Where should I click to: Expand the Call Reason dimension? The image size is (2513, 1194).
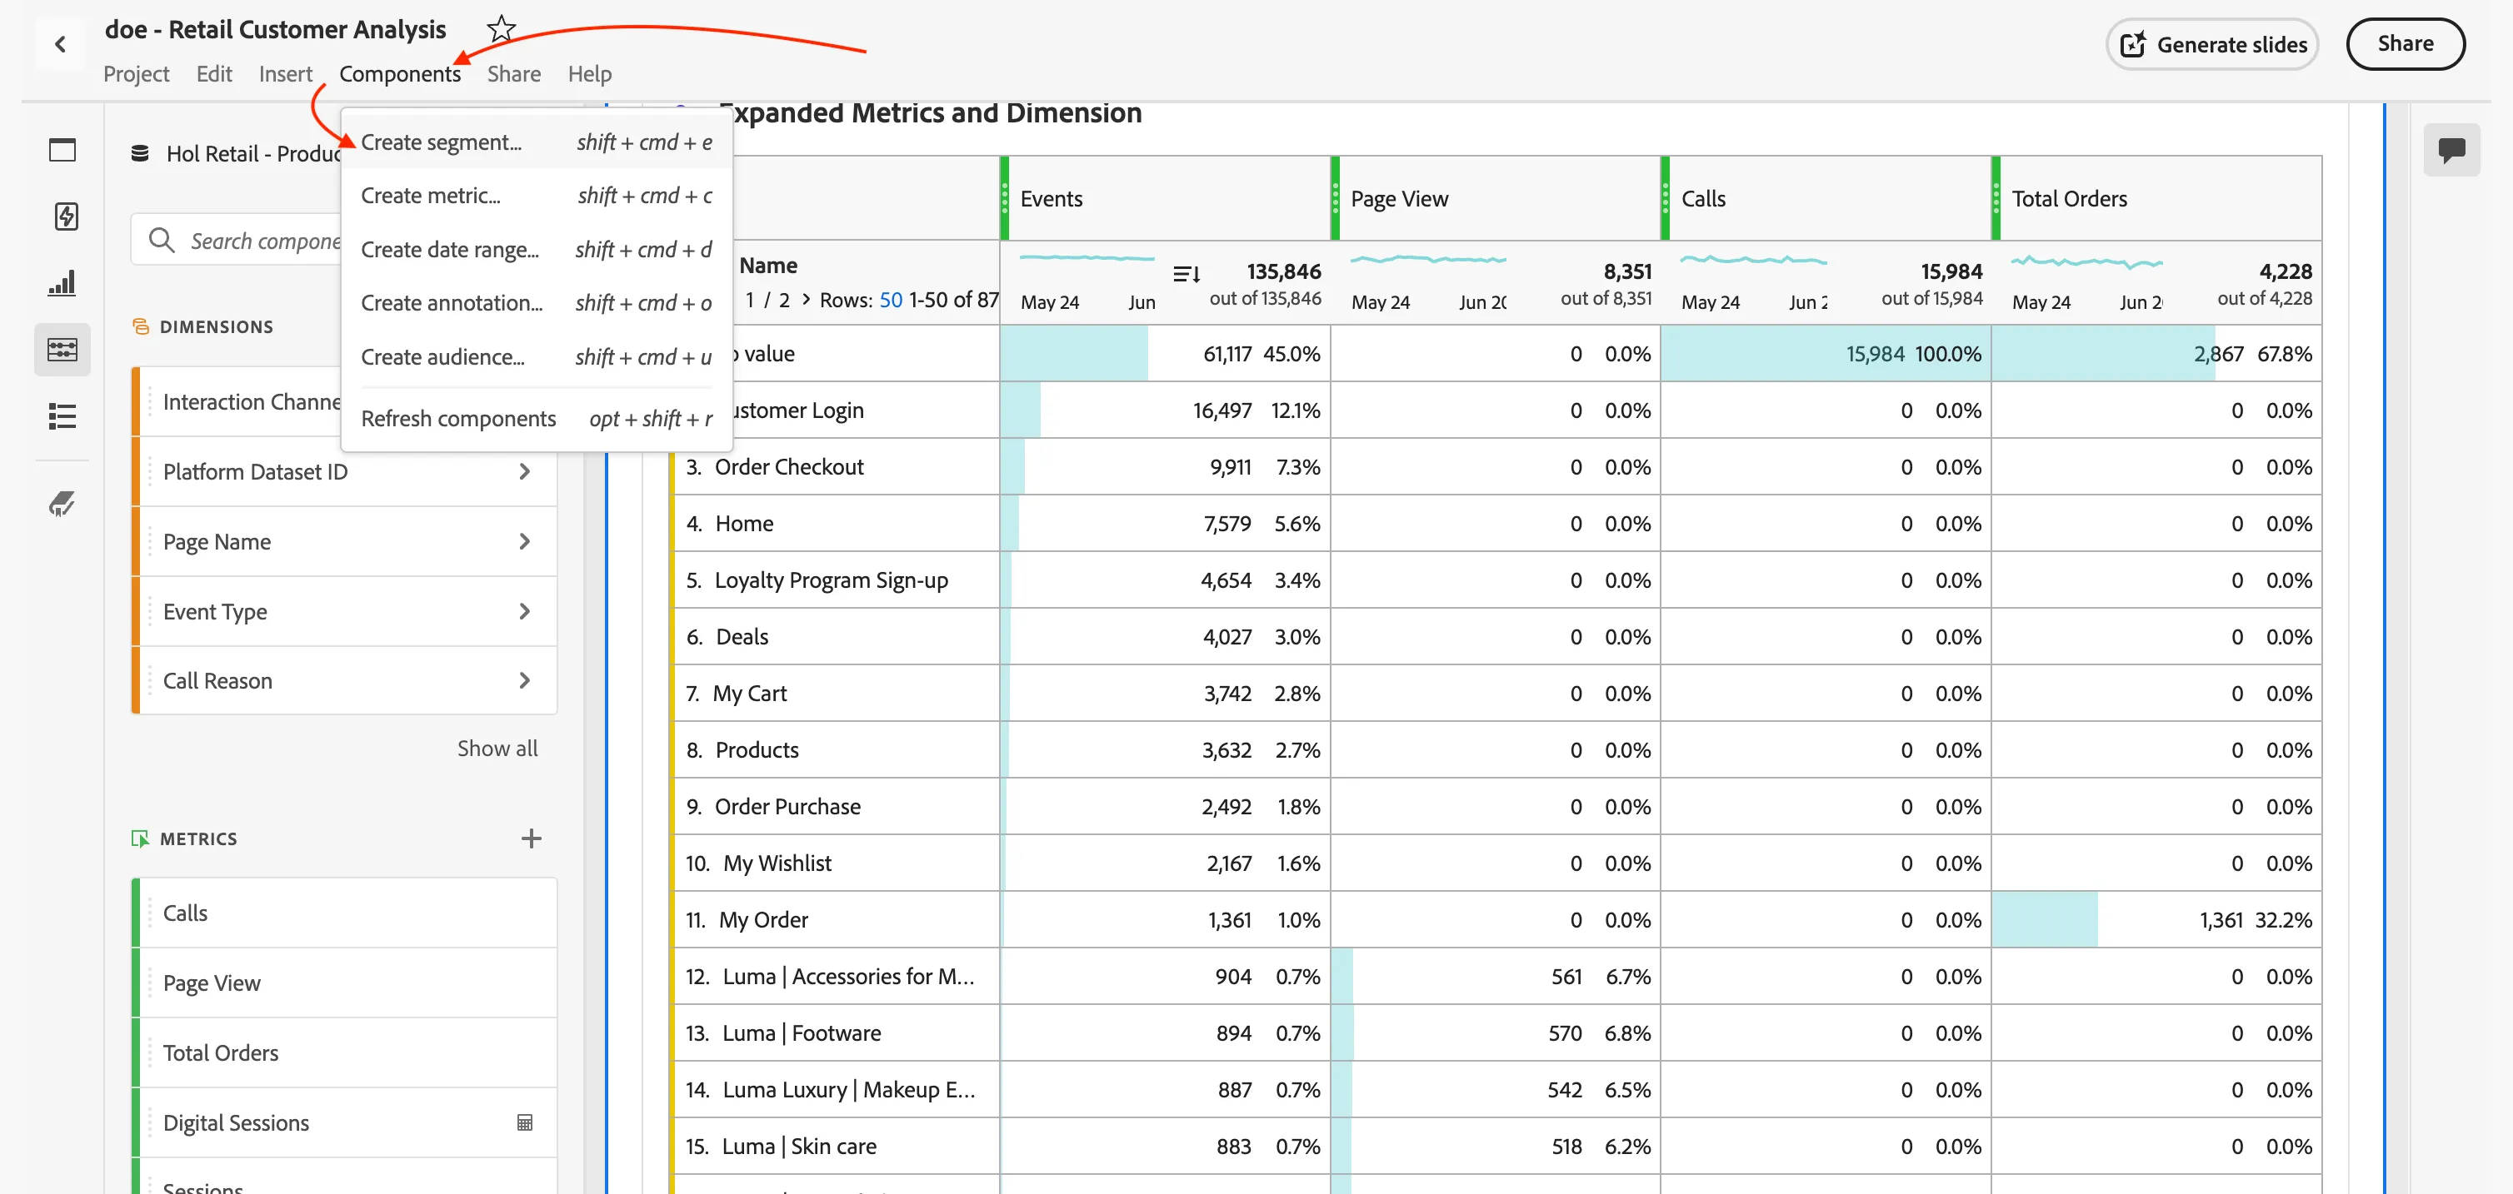click(525, 680)
